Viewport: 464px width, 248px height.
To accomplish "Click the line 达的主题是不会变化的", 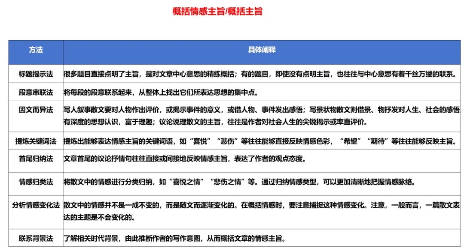I will (x=99, y=217).
